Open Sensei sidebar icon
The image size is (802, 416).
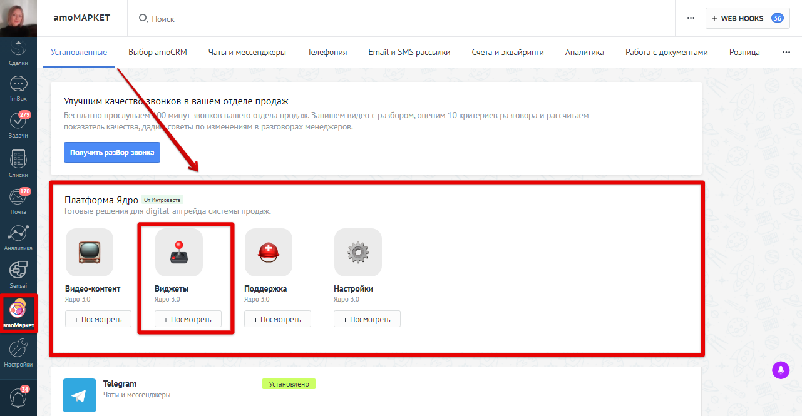[18, 275]
